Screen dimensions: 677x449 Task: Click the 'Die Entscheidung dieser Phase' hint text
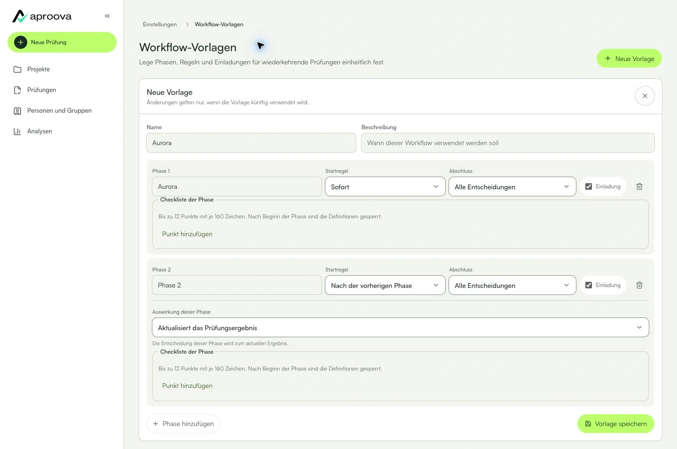(x=220, y=343)
